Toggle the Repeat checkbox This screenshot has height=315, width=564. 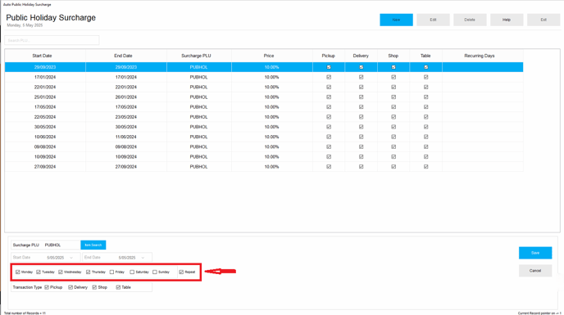point(181,272)
